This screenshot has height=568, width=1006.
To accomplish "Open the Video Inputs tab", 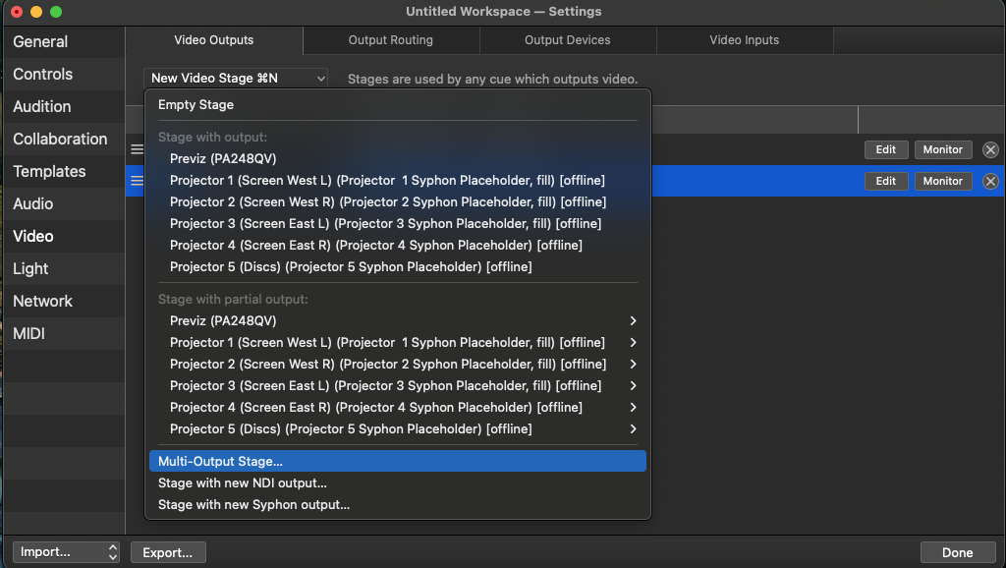I will pyautogui.click(x=744, y=40).
